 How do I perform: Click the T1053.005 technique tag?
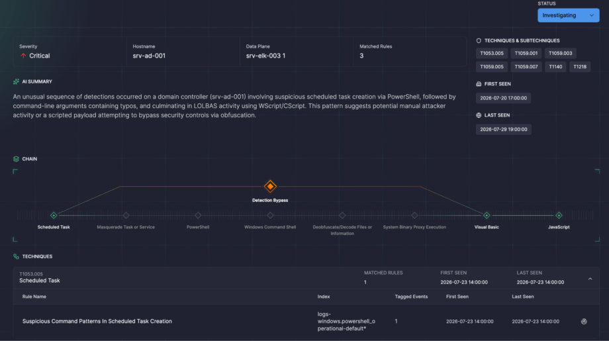coord(491,53)
